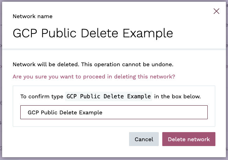This screenshot has height=160, width=228.
Task: Click the typed text inside the confirmation input
Action: [65, 113]
